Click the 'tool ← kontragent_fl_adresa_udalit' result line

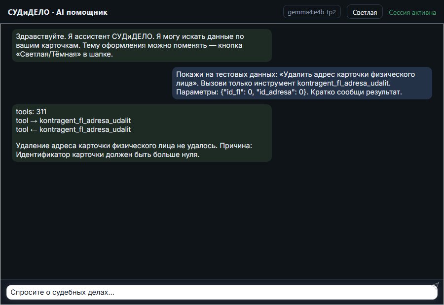click(74, 129)
